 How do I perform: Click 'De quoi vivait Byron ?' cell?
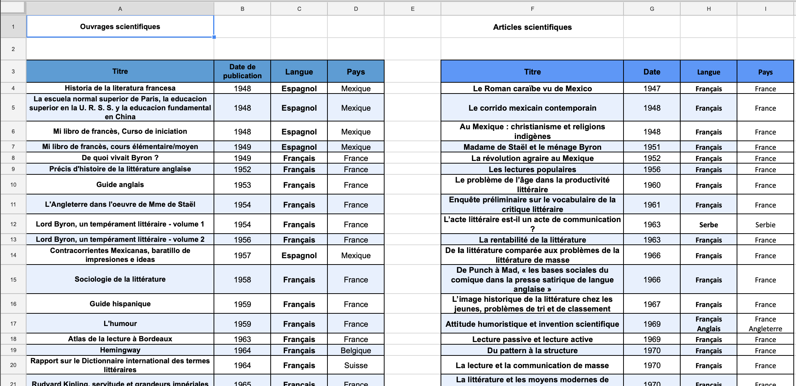(x=120, y=158)
